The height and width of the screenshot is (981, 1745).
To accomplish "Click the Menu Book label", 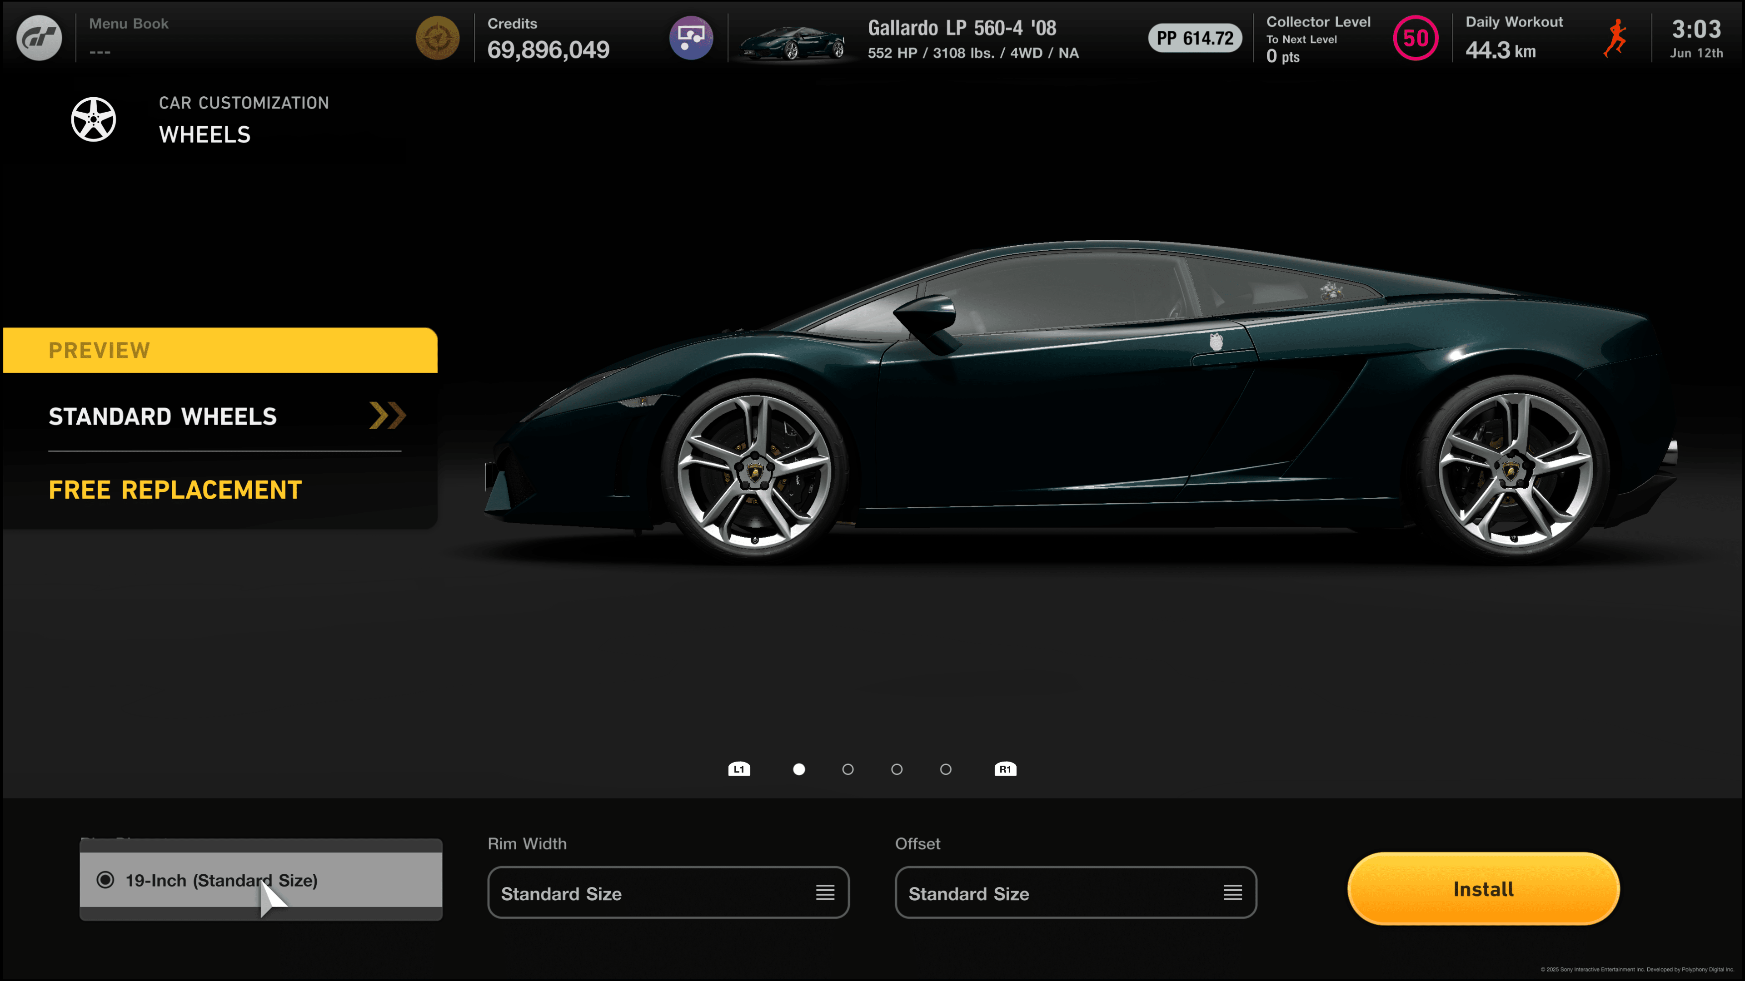I will point(129,24).
